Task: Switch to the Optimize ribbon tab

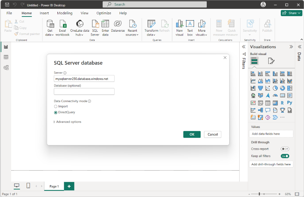Action: pos(104,13)
